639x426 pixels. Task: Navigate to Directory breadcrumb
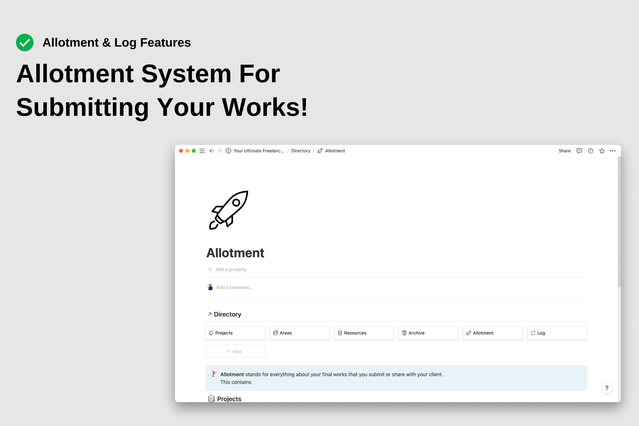coord(301,151)
